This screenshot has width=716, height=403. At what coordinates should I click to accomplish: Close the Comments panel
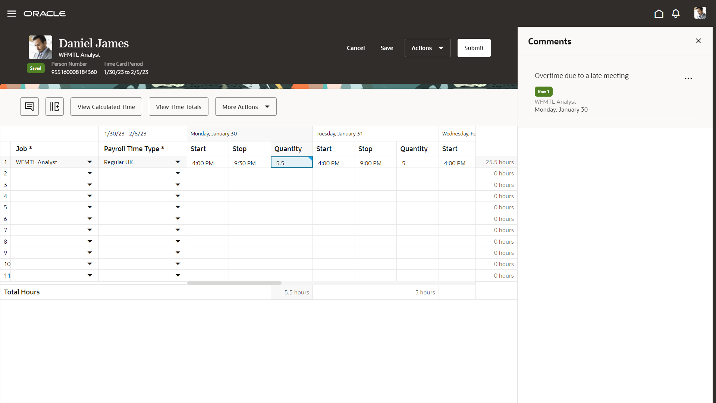(x=698, y=41)
